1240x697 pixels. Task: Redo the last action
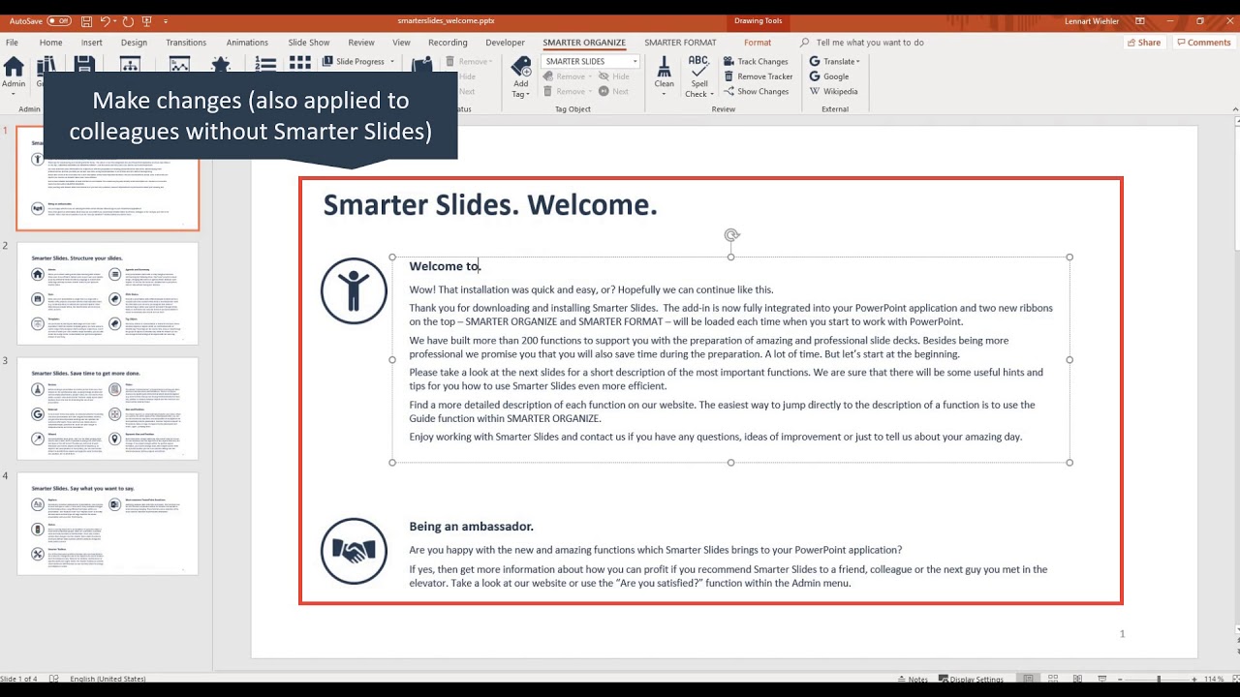(128, 20)
